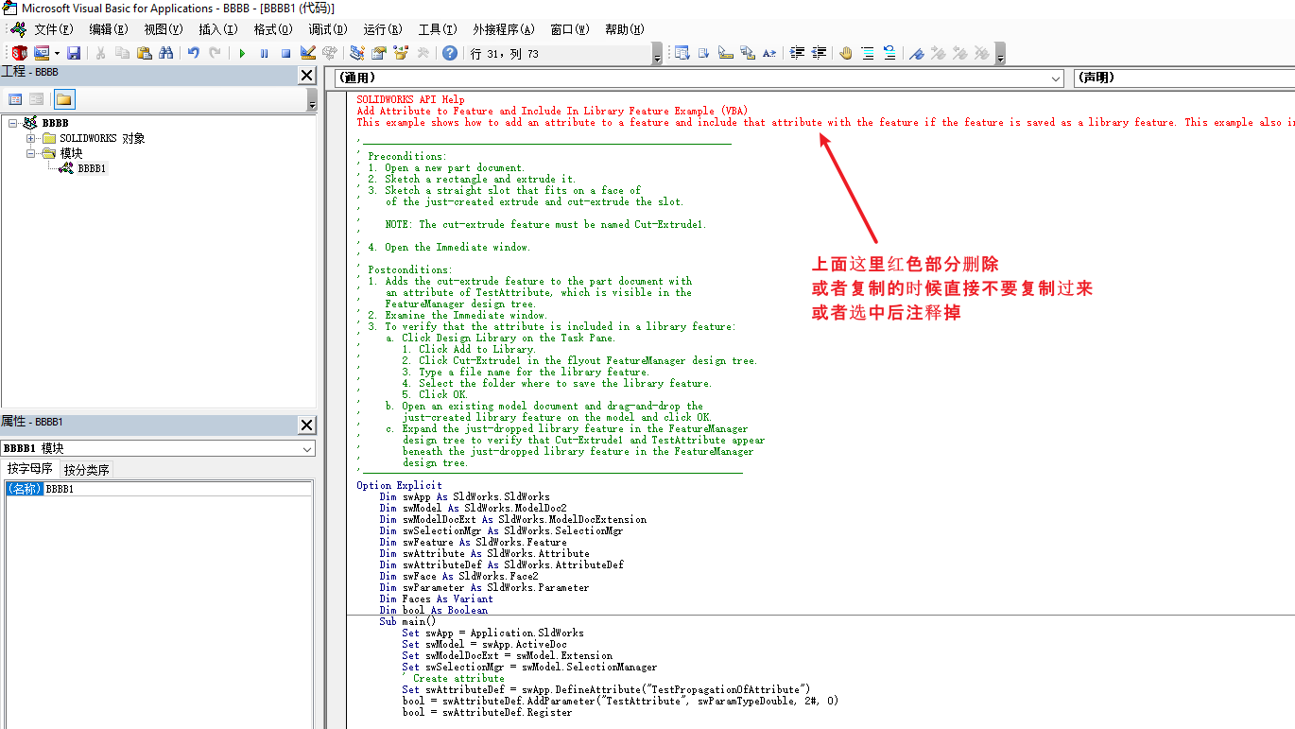Toggle a bookmark with the blue flag icon
The height and width of the screenshot is (729, 1295).
[916, 53]
